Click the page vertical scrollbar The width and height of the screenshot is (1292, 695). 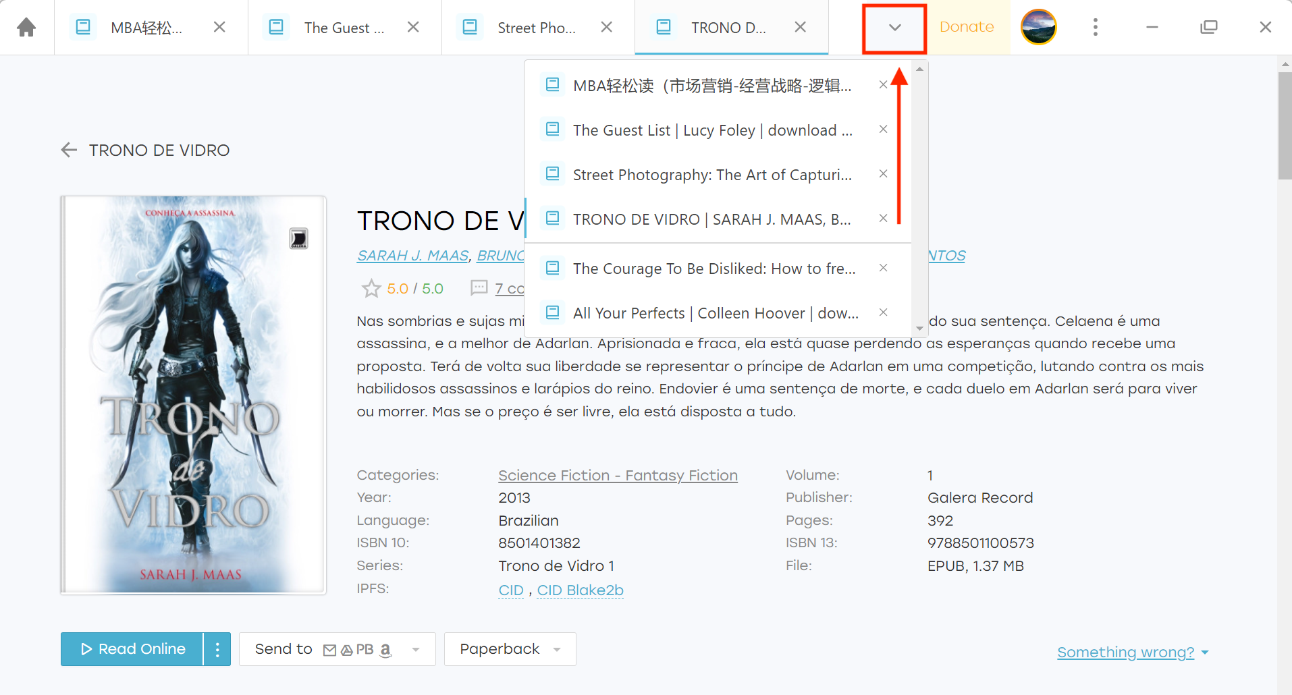pos(1285,126)
